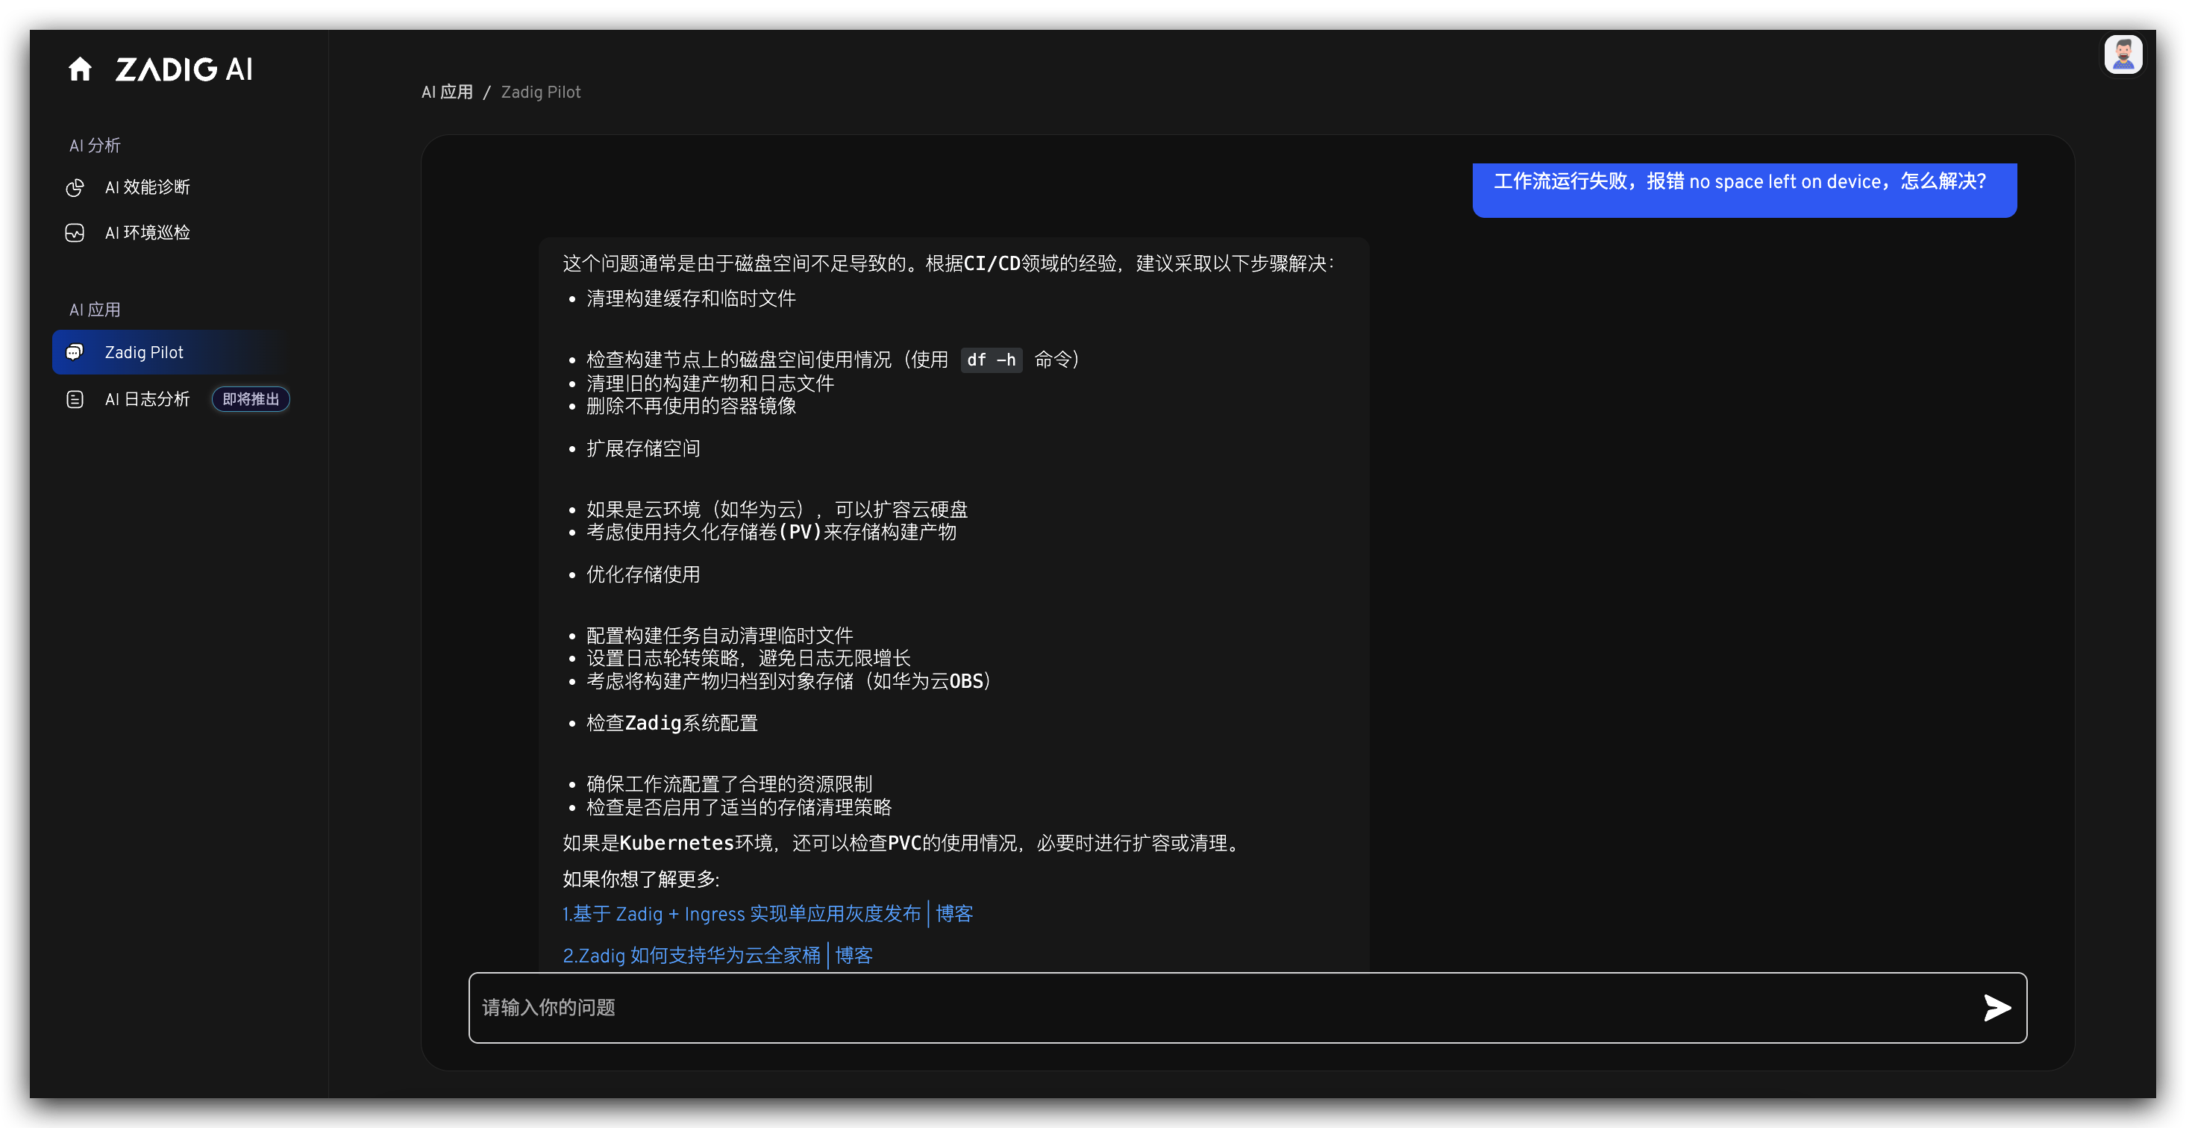Click the df -h code snippet
Screen dimensions: 2186x1128
point(990,360)
